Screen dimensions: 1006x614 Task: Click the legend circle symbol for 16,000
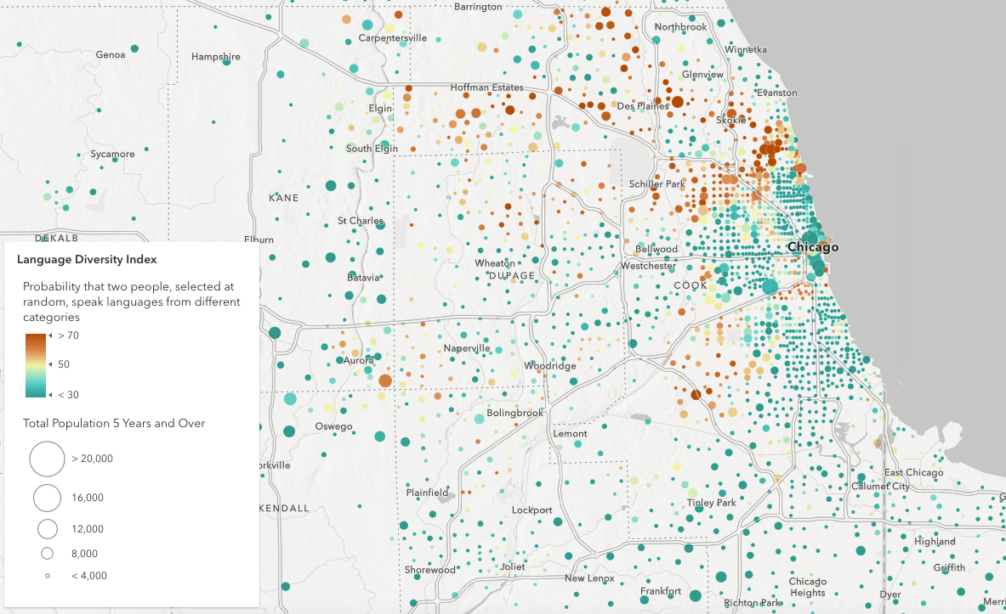pos(47,498)
